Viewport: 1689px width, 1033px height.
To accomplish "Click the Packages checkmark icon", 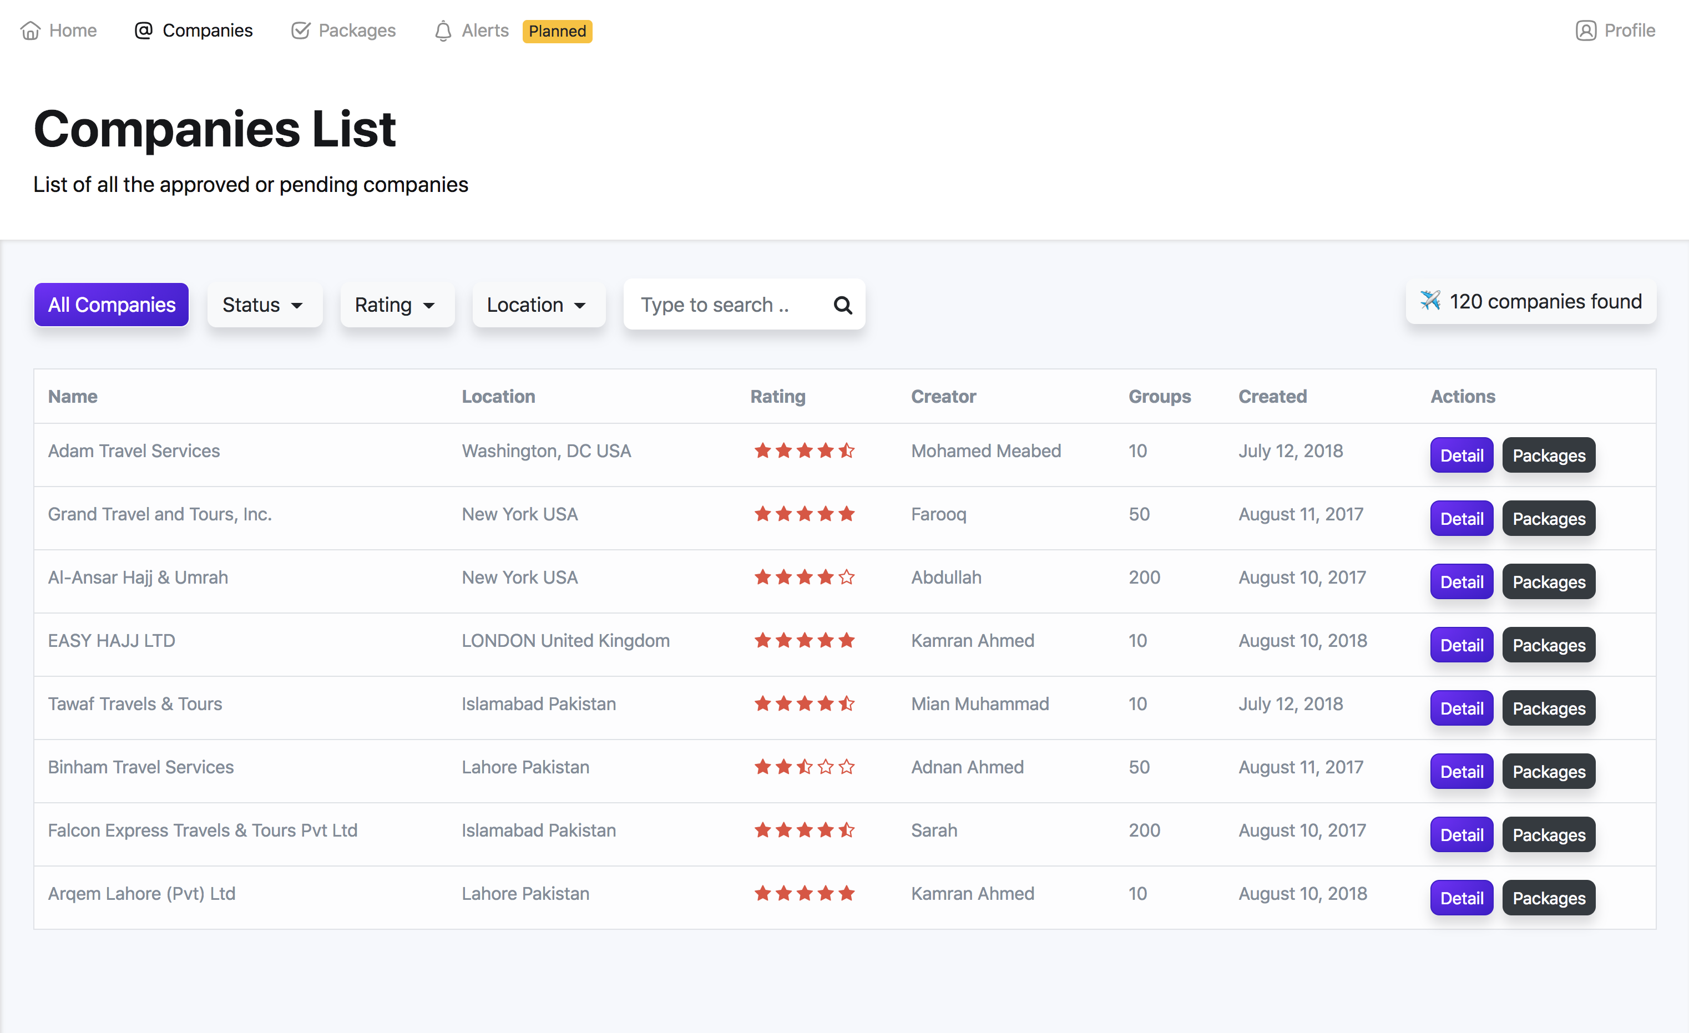I will click(x=300, y=31).
